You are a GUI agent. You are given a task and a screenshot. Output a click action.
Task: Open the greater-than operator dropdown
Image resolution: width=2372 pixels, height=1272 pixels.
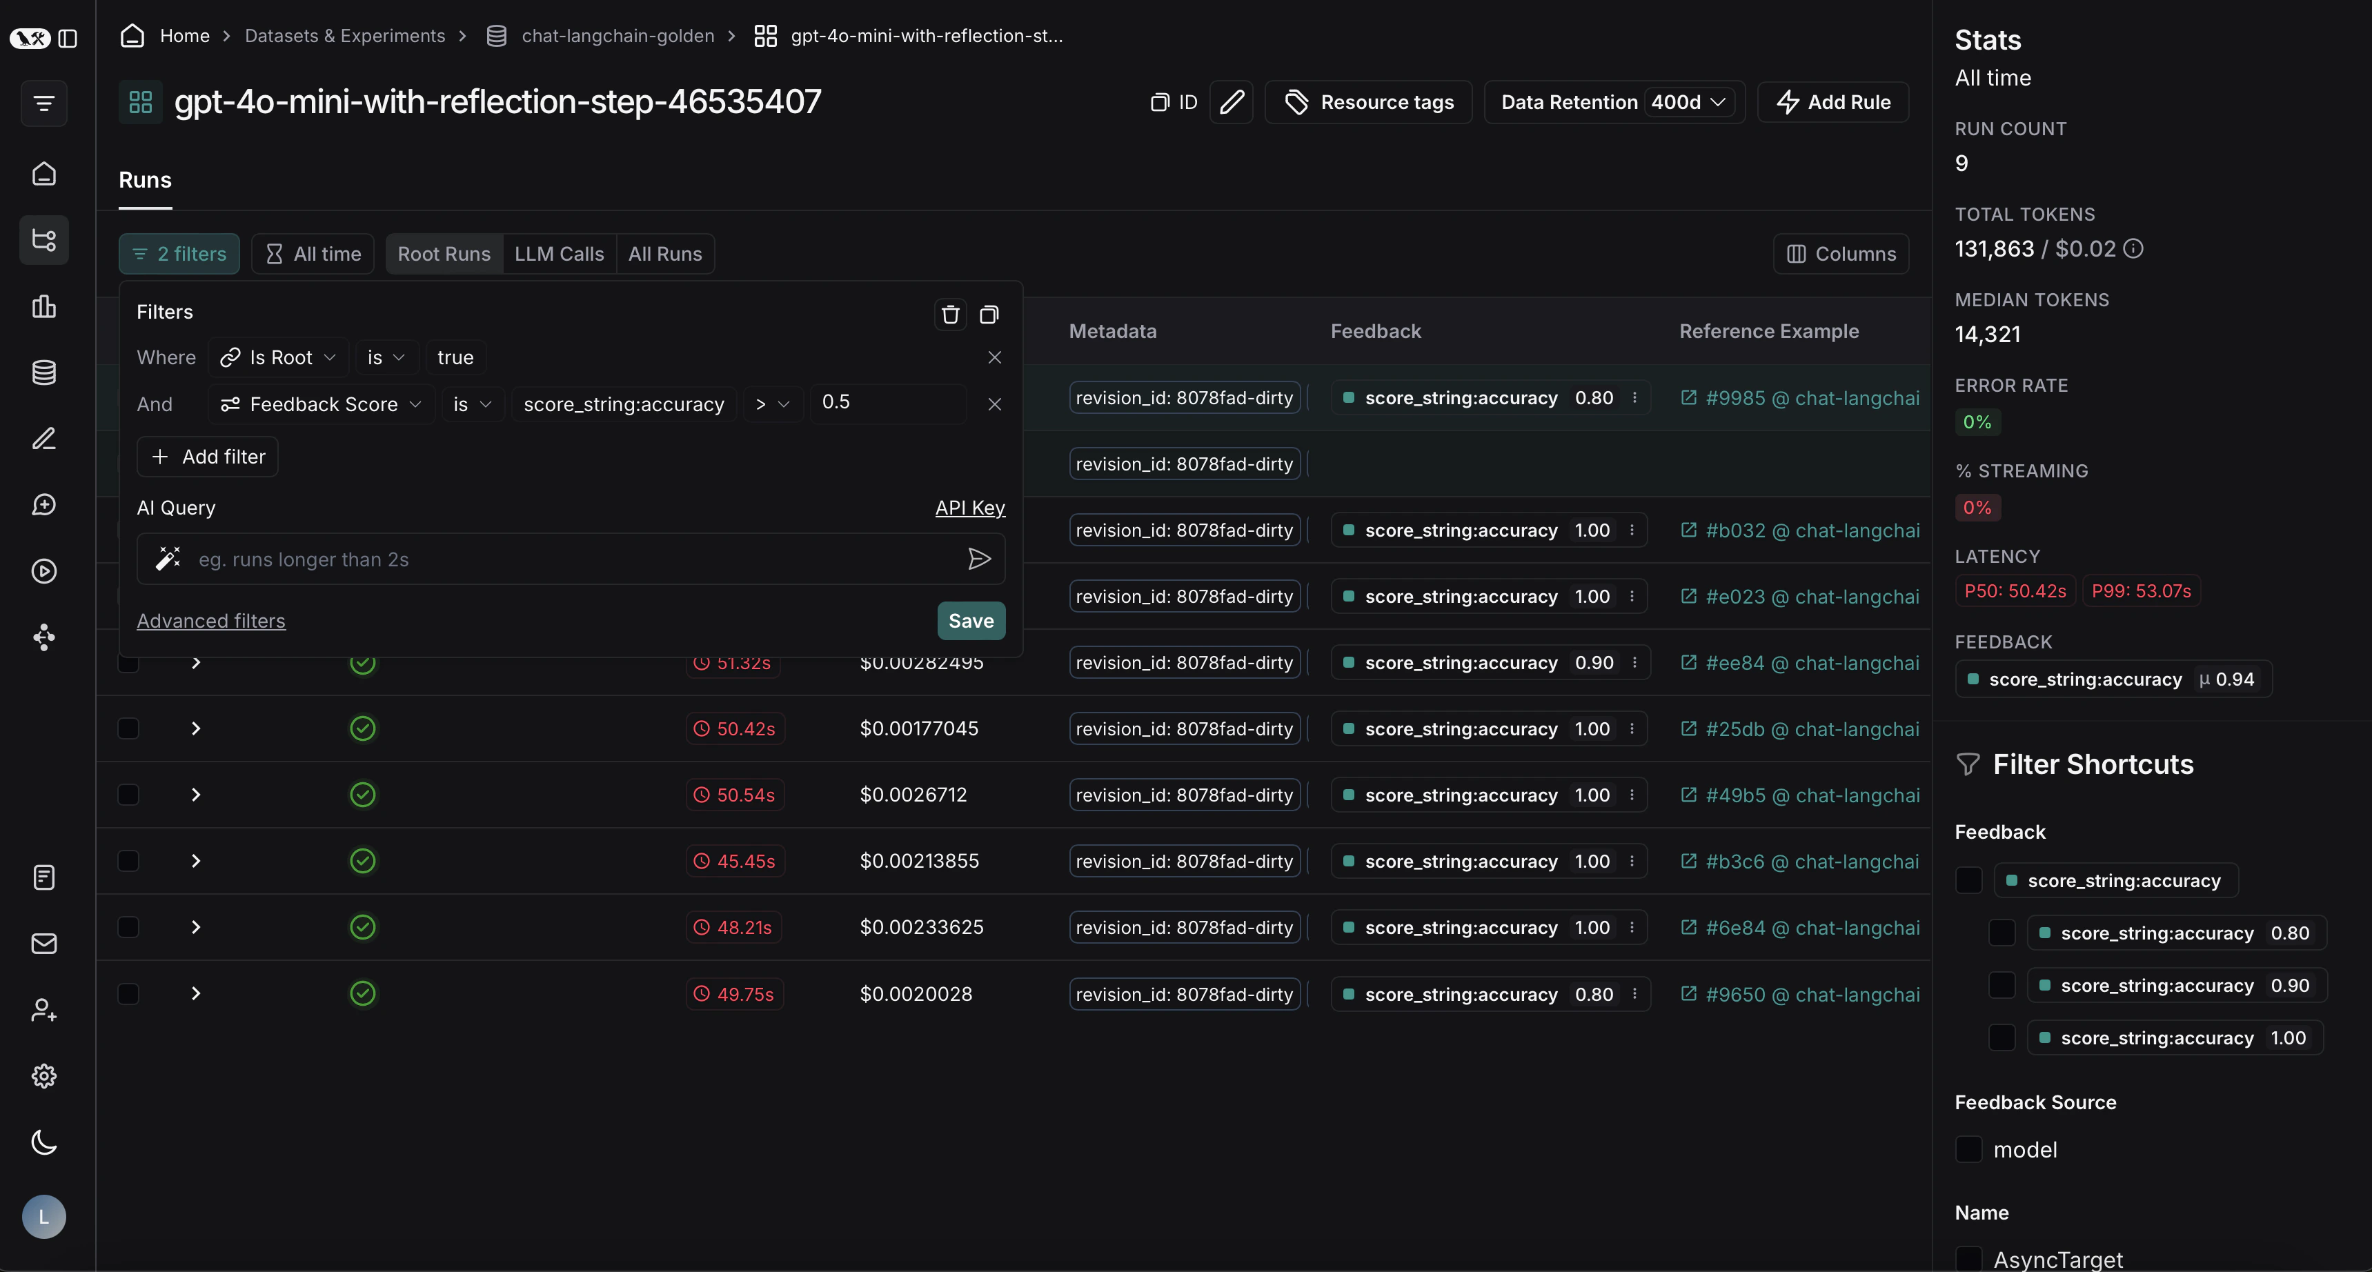click(x=771, y=404)
